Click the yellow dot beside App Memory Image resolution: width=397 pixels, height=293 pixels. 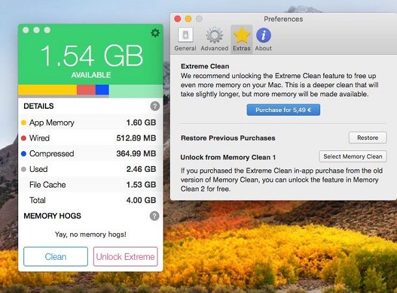23,123
